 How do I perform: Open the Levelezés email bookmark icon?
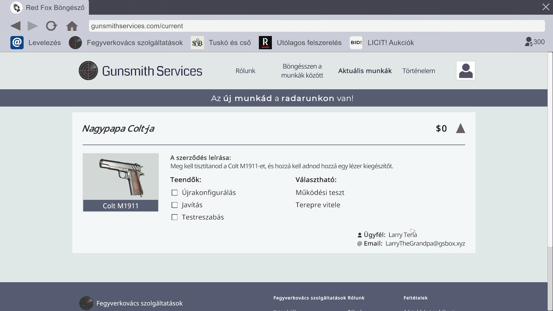click(17, 43)
